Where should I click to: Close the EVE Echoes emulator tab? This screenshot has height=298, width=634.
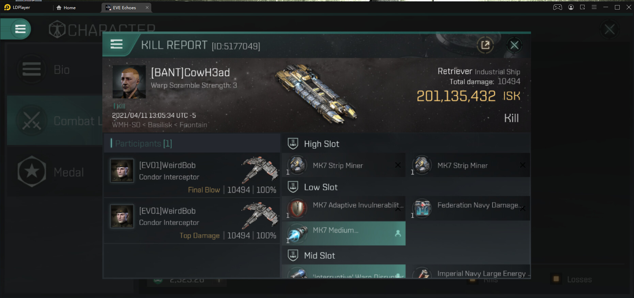click(147, 7)
